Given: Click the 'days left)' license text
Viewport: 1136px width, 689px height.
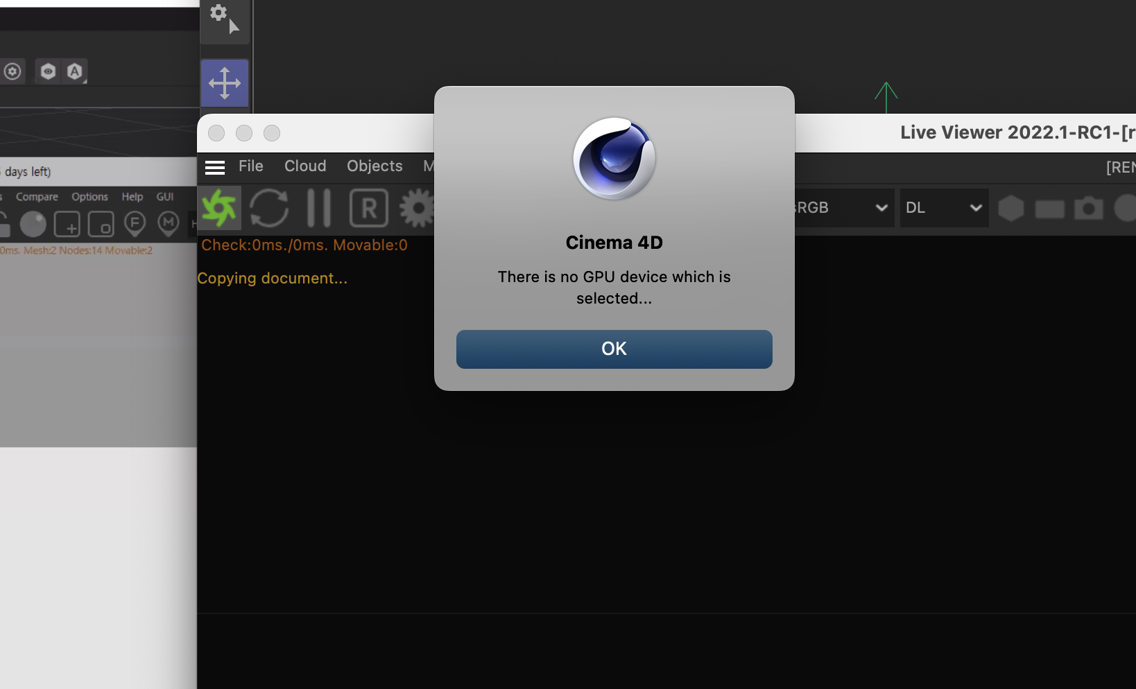Looking at the screenshot, I should coord(28,171).
